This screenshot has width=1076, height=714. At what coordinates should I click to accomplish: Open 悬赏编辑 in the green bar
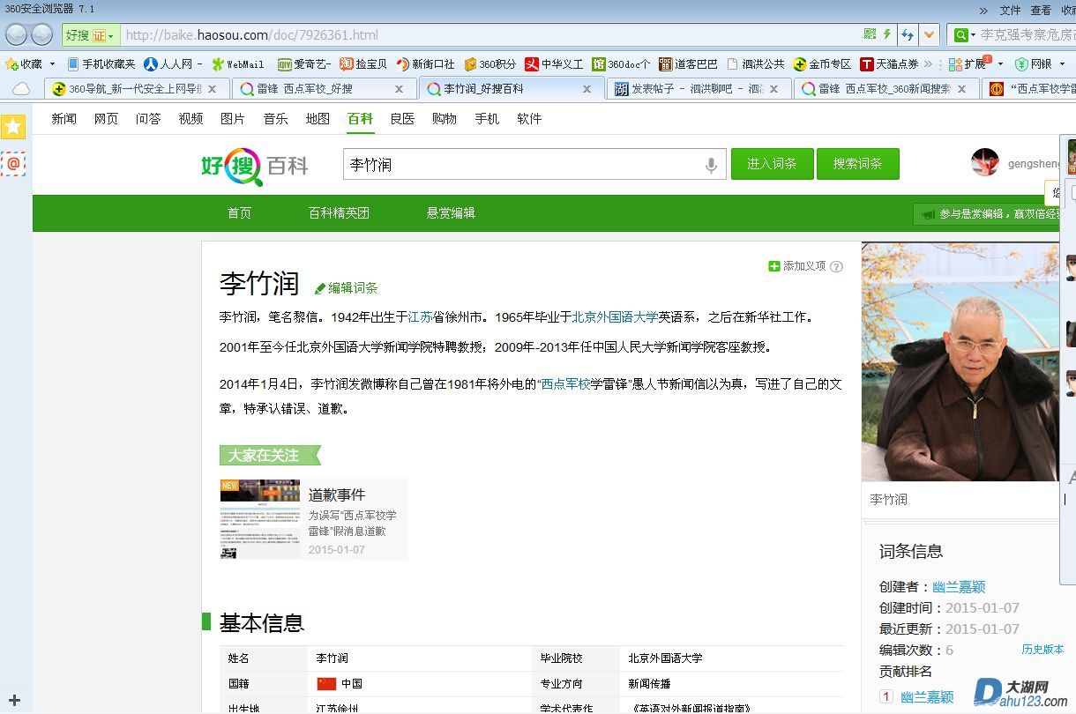(451, 213)
